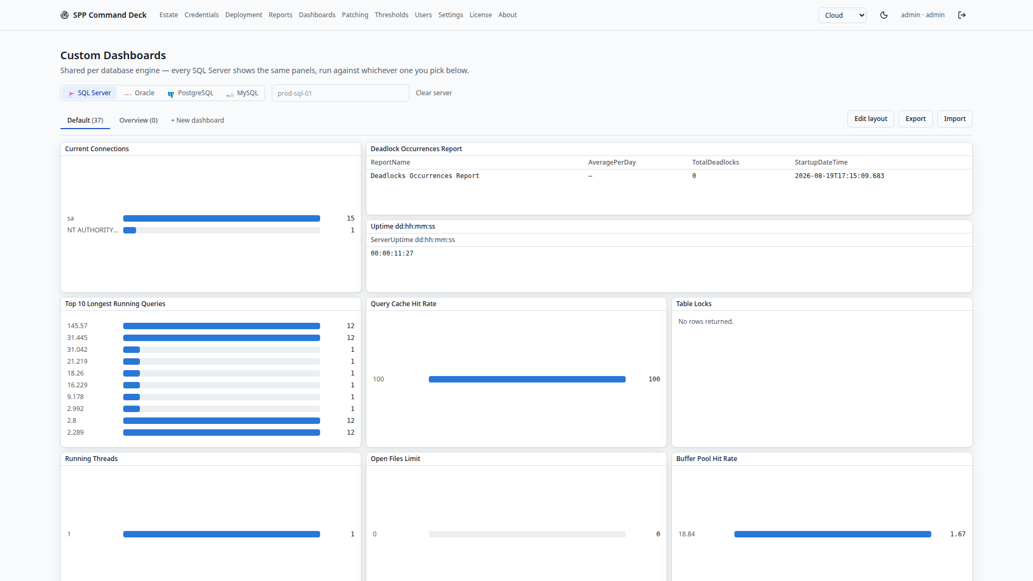1033x581 pixels.
Task: Click Edit layout button
Action: click(x=871, y=119)
